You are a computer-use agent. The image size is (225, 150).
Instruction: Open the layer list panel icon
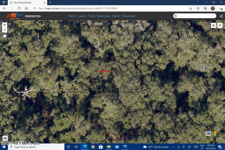pyautogui.click(x=213, y=25)
